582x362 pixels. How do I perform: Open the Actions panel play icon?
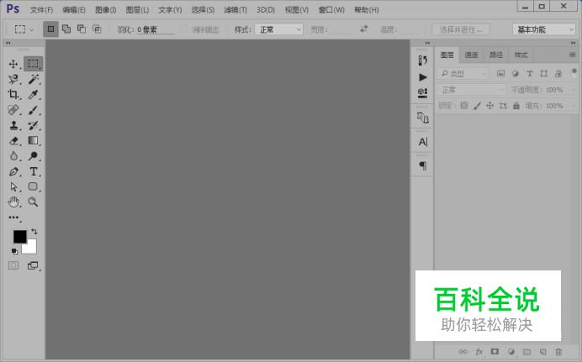coord(422,77)
